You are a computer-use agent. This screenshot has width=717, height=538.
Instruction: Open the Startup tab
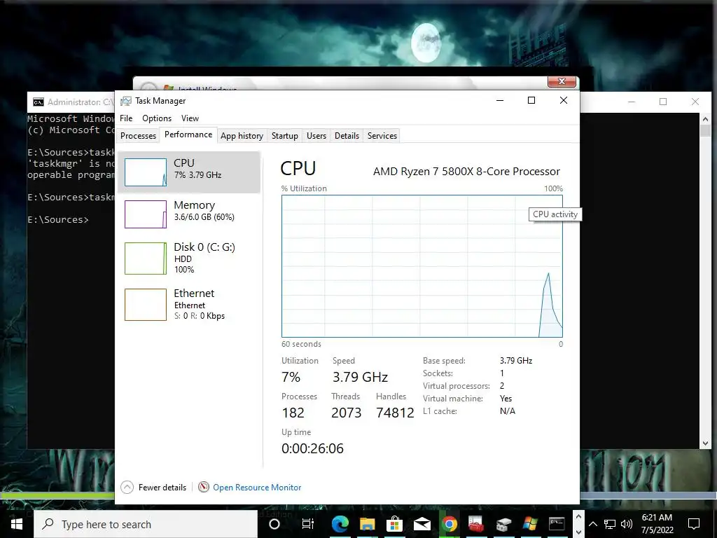point(284,136)
